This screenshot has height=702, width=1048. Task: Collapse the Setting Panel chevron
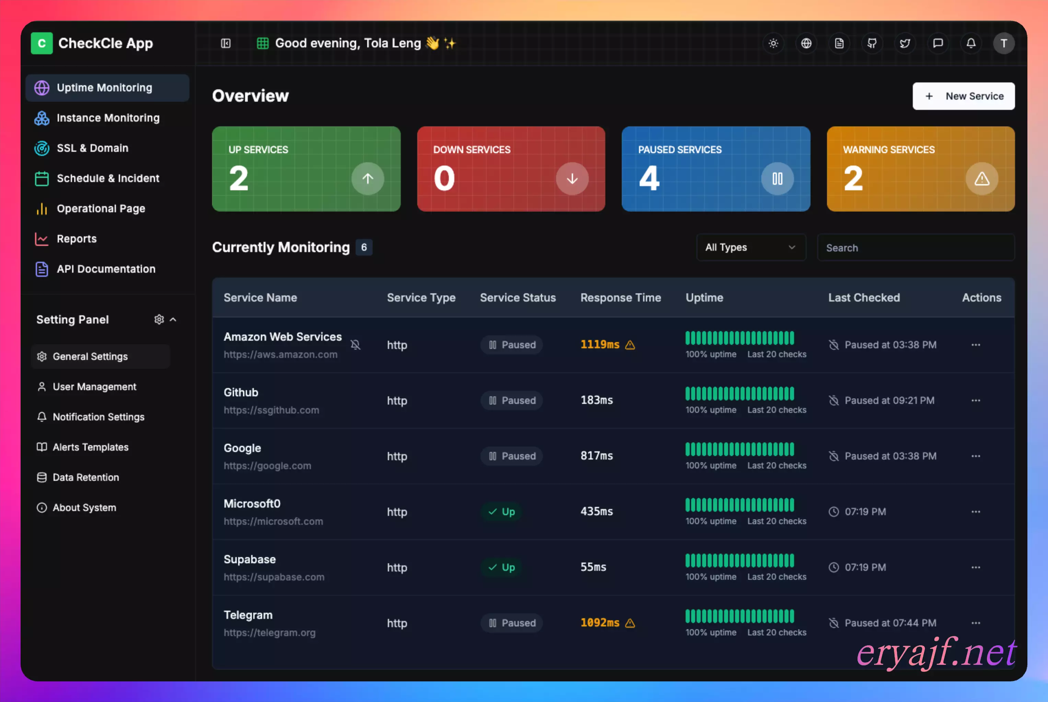(173, 319)
